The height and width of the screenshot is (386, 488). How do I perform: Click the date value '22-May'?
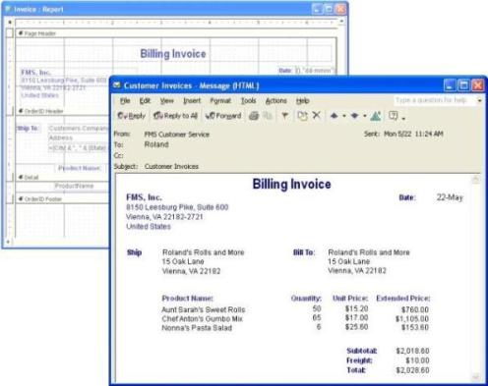(450, 197)
